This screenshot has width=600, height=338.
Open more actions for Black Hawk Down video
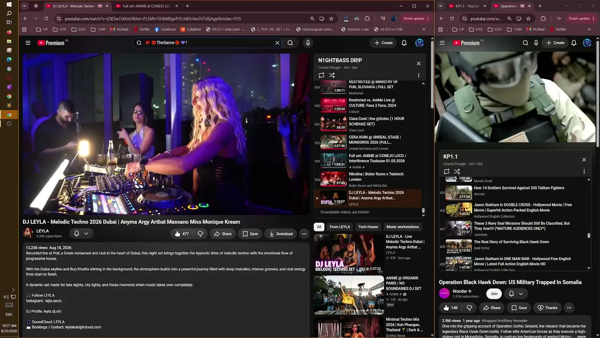click(569, 308)
